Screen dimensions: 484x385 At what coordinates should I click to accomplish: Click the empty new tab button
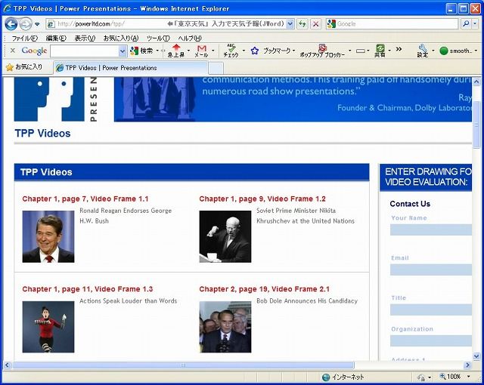[216, 68]
